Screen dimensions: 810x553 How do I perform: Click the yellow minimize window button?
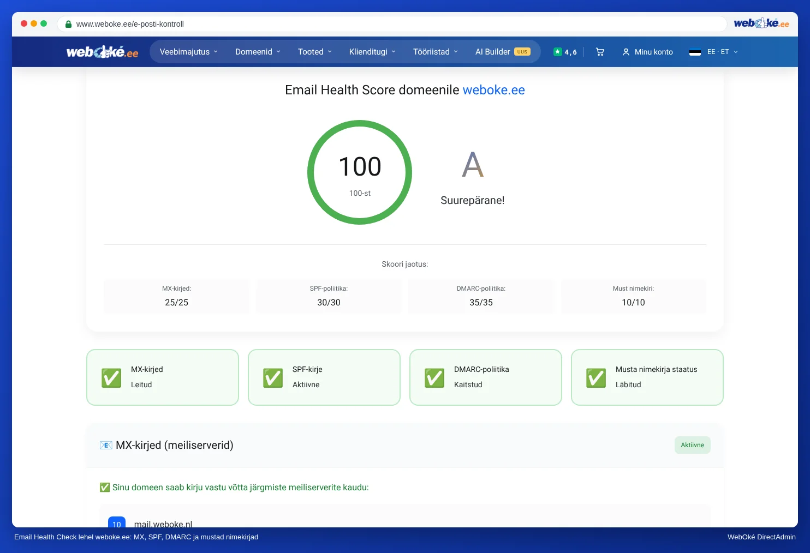point(34,23)
